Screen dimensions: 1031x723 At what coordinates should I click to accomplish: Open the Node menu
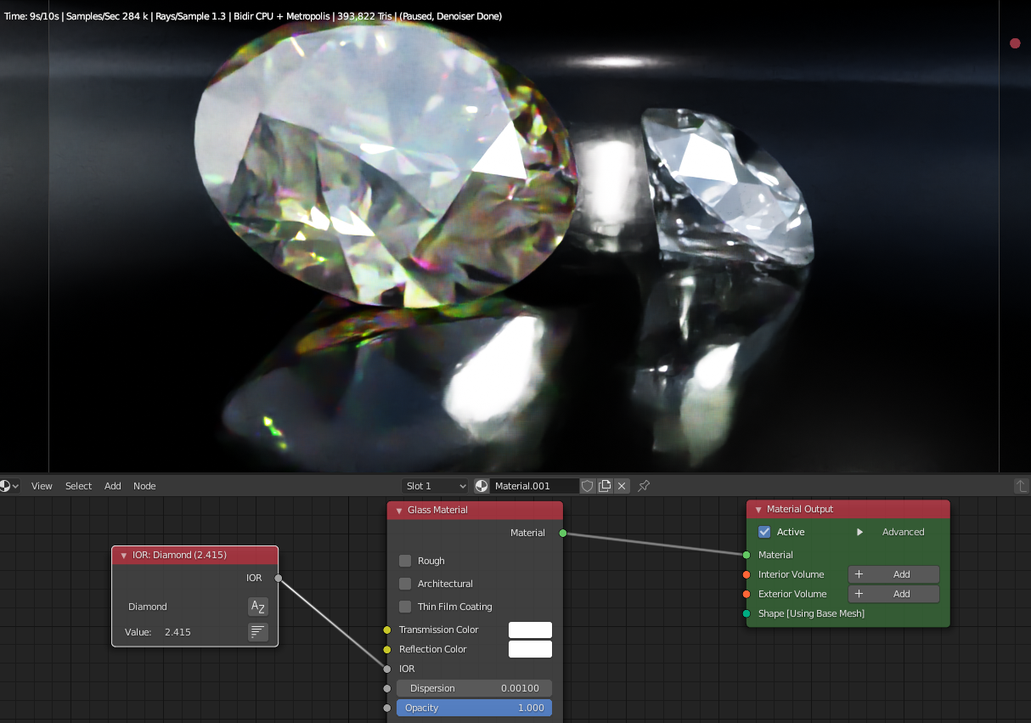click(144, 486)
